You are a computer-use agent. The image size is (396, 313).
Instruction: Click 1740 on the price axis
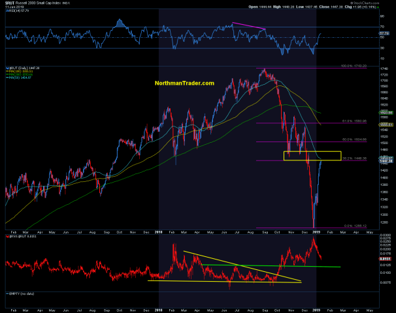384,69
